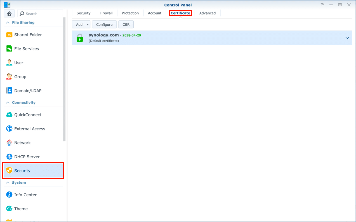Click the Configure button
The width and height of the screenshot is (356, 222).
click(104, 25)
